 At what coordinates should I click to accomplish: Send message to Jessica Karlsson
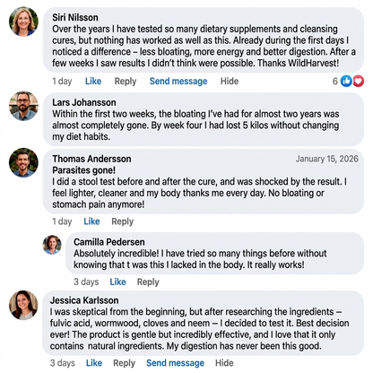[x=175, y=363]
